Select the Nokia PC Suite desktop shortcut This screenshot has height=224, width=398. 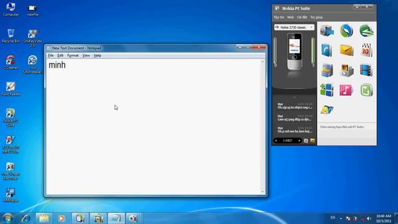(x=11, y=118)
